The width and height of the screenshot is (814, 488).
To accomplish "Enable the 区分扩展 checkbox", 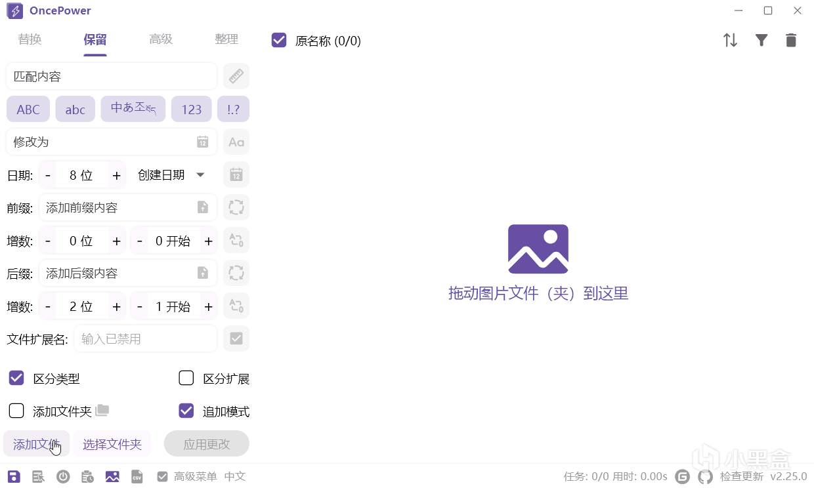I will pos(186,378).
